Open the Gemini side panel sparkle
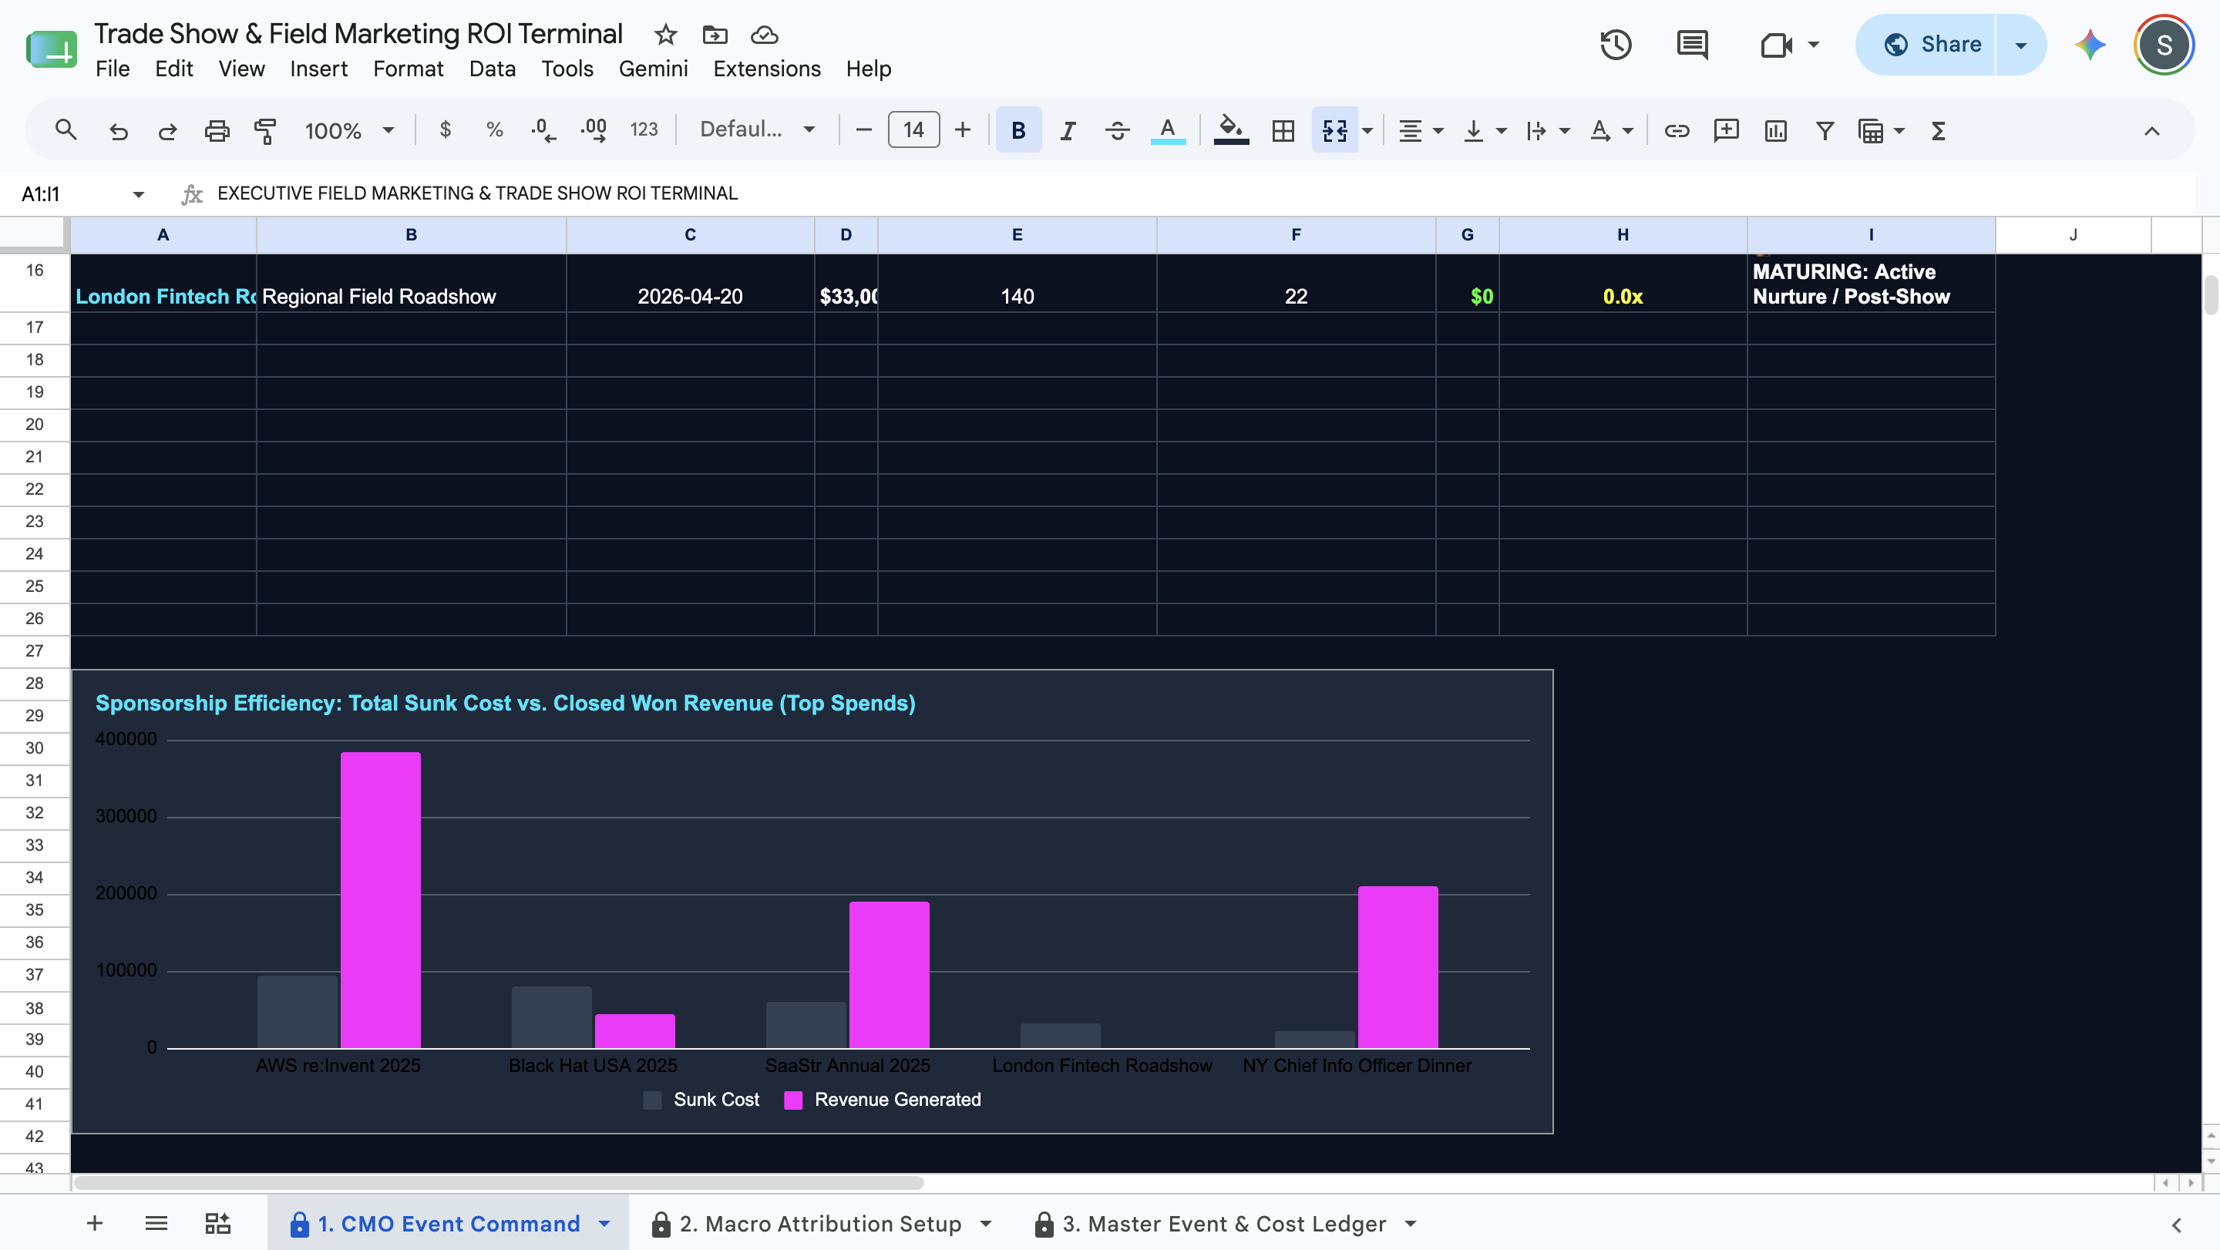2220x1250 pixels. (2090, 44)
